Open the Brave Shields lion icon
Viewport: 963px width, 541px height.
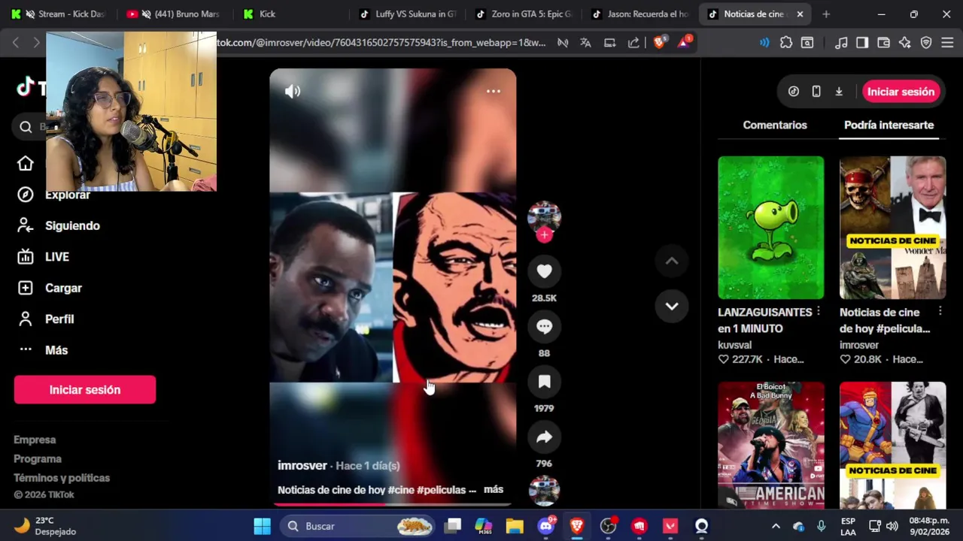(x=660, y=43)
